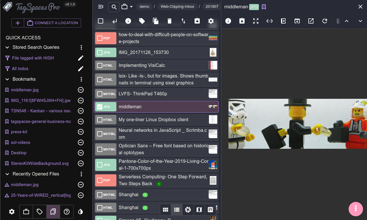Collapse Recently Opened Files section

7,174
